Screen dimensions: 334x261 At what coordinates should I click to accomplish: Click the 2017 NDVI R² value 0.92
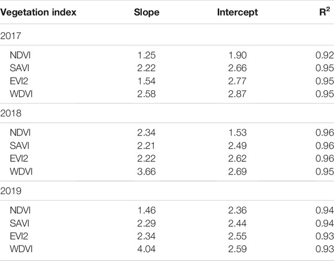[x=324, y=56]
